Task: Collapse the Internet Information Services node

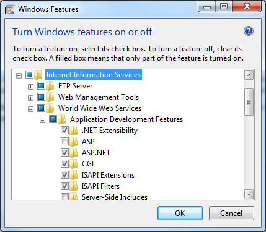Action: click(x=19, y=75)
